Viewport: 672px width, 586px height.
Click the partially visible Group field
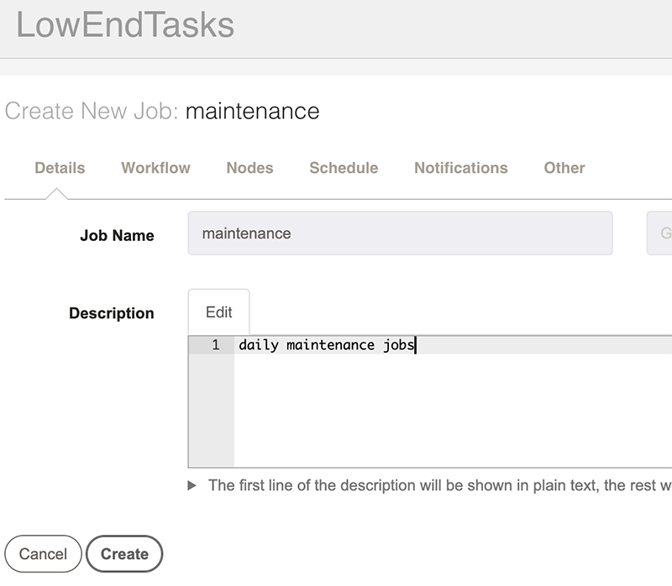coord(659,233)
